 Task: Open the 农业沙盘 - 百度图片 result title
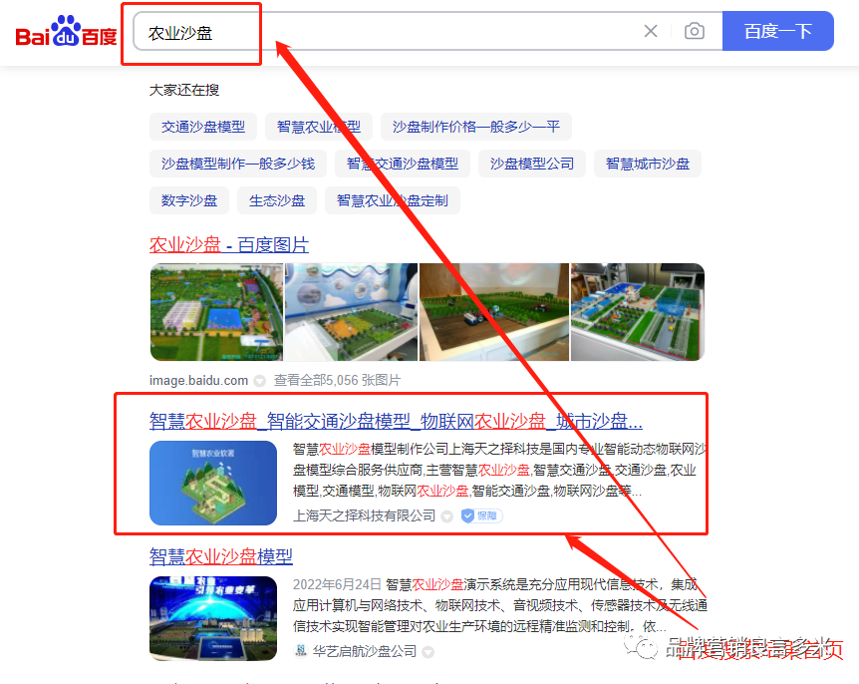click(x=229, y=244)
